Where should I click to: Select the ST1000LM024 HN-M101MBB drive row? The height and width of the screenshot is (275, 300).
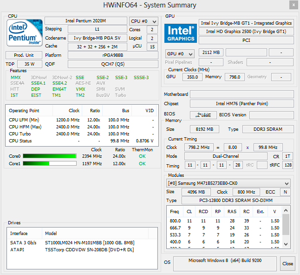click(x=82, y=243)
